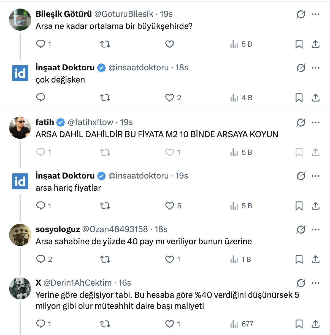This screenshot has height=335, width=330.
Task: Open Grok icon on fatih's tweet
Action: pyautogui.click(x=301, y=122)
